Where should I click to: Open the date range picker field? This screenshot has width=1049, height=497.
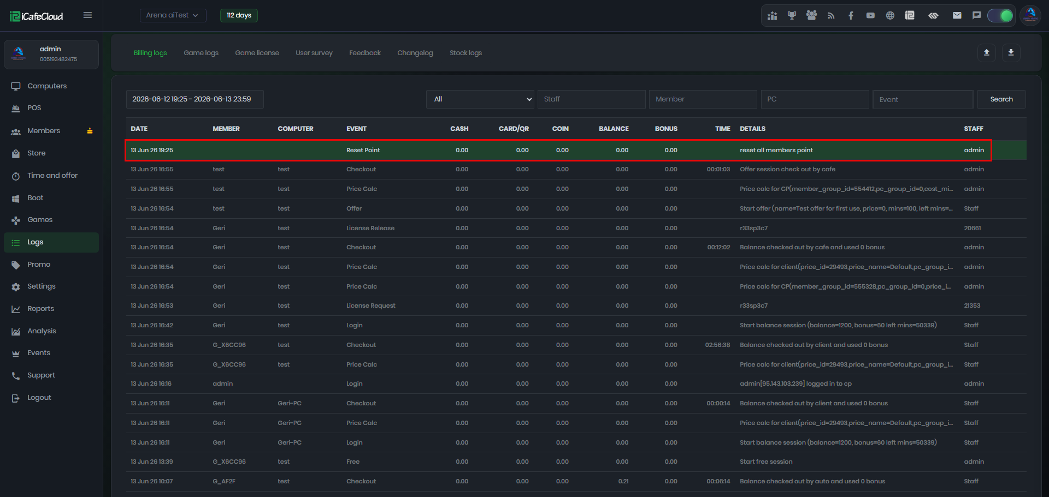point(195,99)
